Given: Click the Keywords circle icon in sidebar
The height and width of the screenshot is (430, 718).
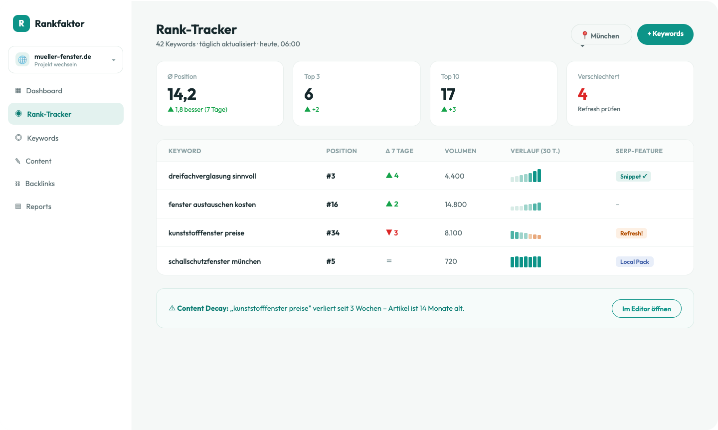Looking at the screenshot, I should coord(18,138).
